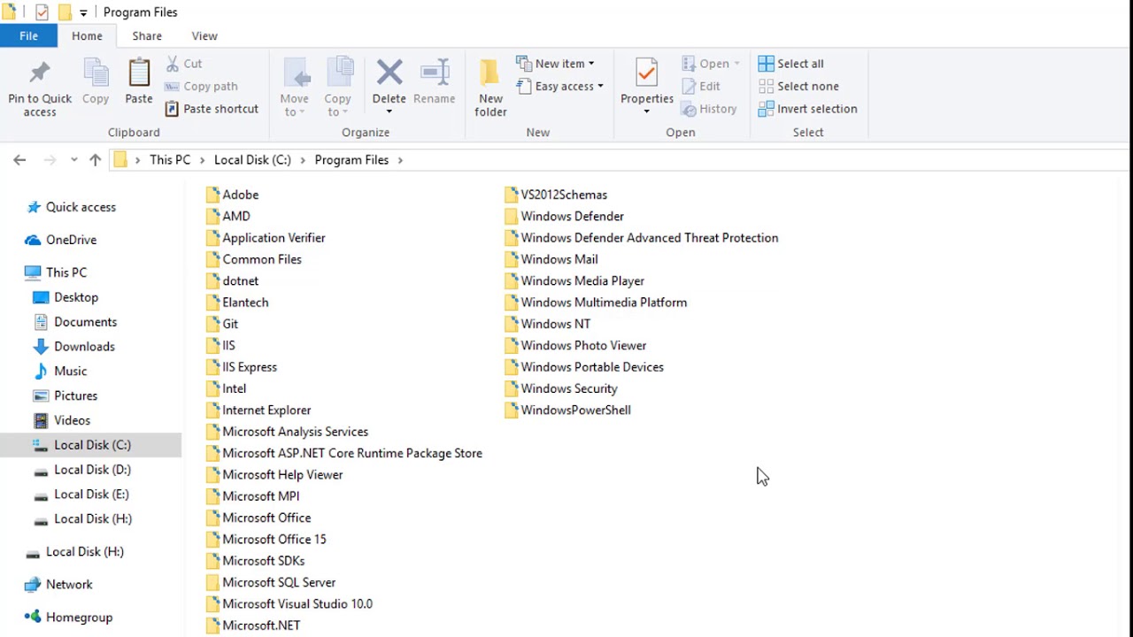Click Local Disk (C:) in the address breadcrumb
This screenshot has width=1133, height=637.
click(252, 160)
